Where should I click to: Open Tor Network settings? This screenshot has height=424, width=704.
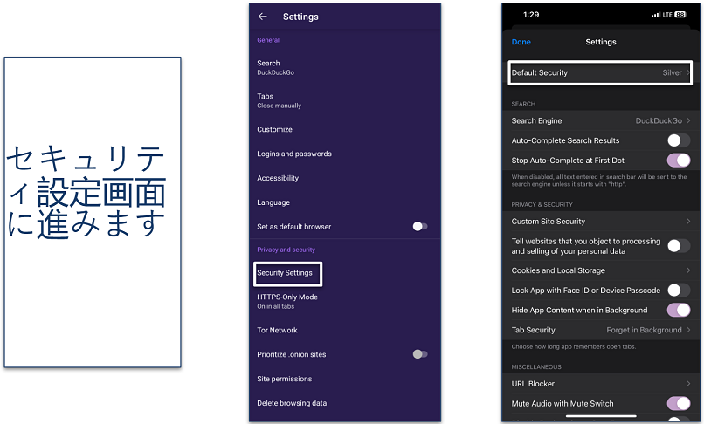[277, 330]
